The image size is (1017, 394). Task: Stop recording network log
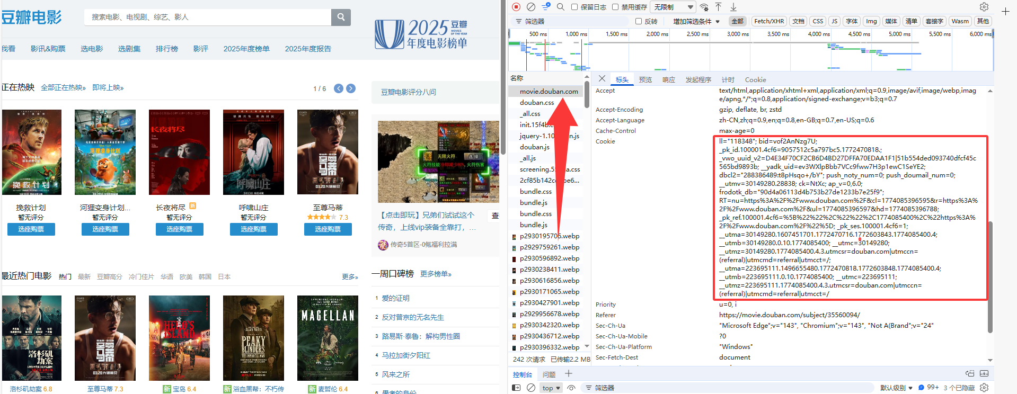pos(516,7)
